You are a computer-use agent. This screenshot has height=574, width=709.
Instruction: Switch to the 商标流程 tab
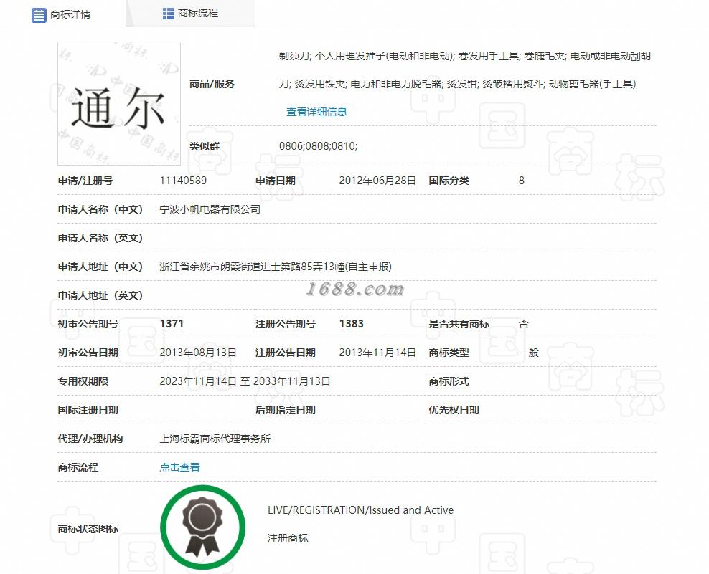pos(191,14)
